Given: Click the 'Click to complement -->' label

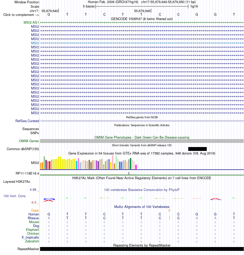Looking at the screenshot, I should (21, 15).
